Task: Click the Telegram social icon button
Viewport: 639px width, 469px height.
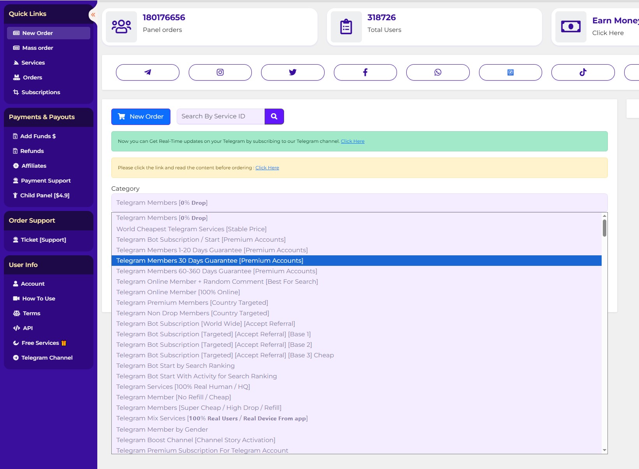Action: coord(147,72)
